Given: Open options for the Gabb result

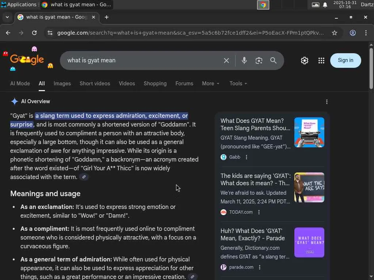Looking at the screenshot, I should [x=247, y=157].
